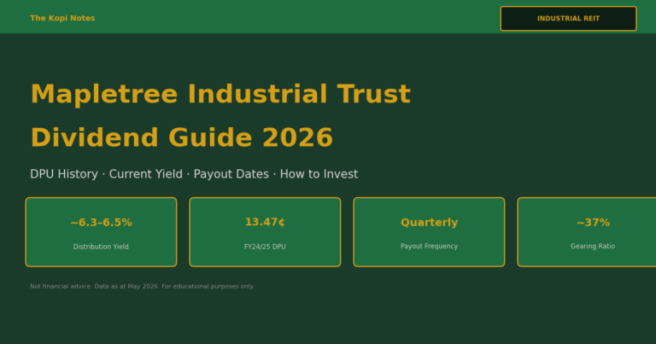Click the Dividend Guide 2026 heading line
The image size is (656, 344).
(x=182, y=137)
